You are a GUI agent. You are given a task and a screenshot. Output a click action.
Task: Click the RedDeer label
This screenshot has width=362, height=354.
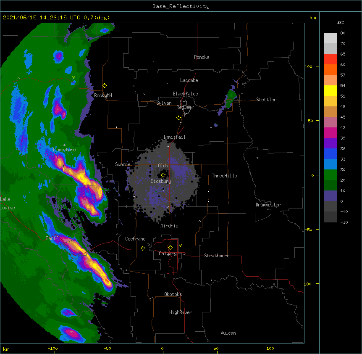click(x=185, y=107)
